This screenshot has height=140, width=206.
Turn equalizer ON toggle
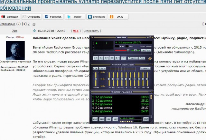coord(95,69)
